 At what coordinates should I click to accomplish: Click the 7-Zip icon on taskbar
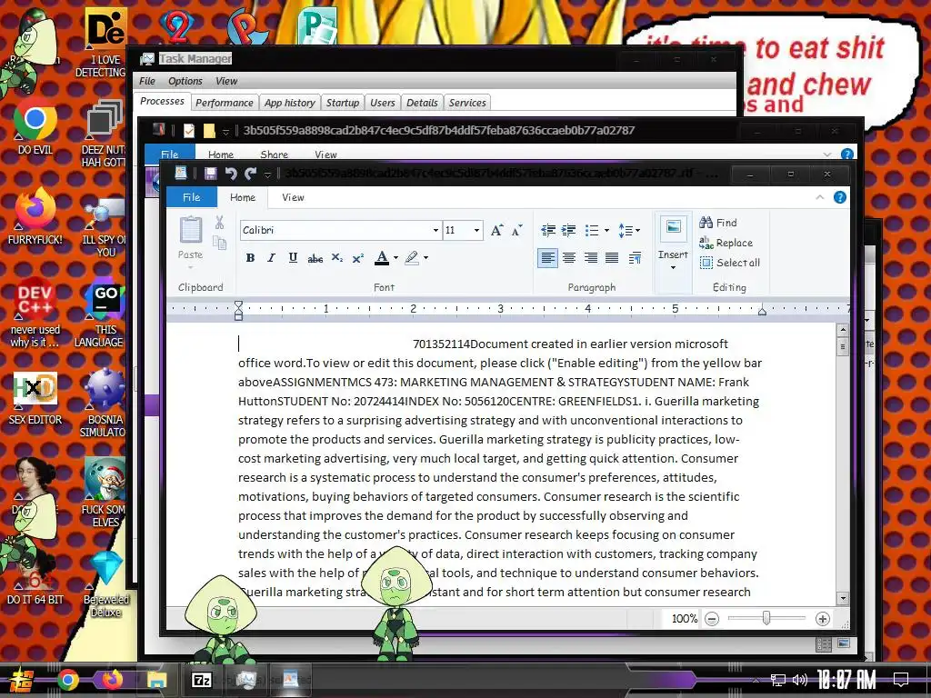tap(201, 680)
